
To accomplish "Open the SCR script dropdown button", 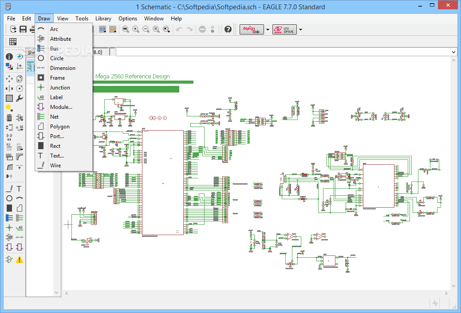I will tap(102, 29).
